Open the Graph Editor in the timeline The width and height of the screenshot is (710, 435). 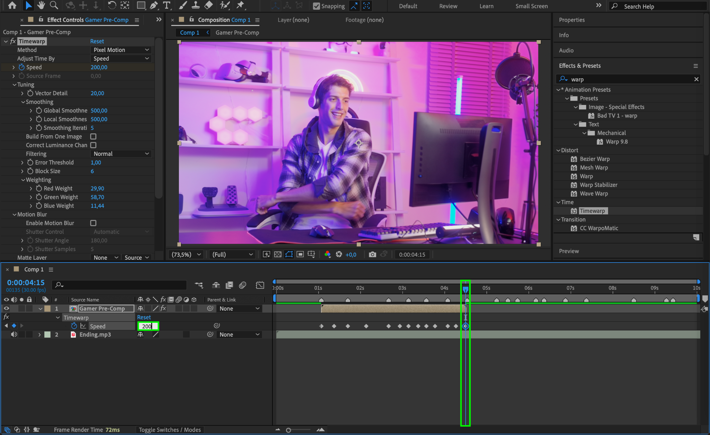pyautogui.click(x=260, y=285)
